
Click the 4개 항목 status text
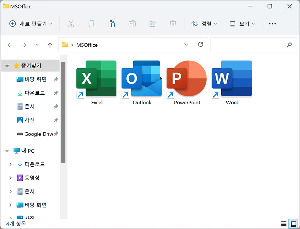tap(16, 223)
